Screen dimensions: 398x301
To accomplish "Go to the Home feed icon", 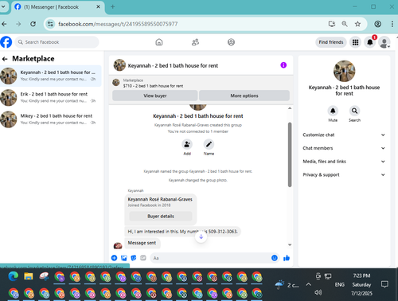I will pos(159,42).
